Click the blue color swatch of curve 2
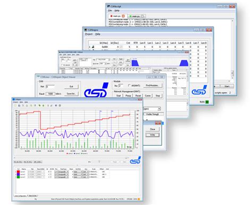Image resolution: width=252 pixels, height=205 pixels. pyautogui.click(x=18, y=175)
